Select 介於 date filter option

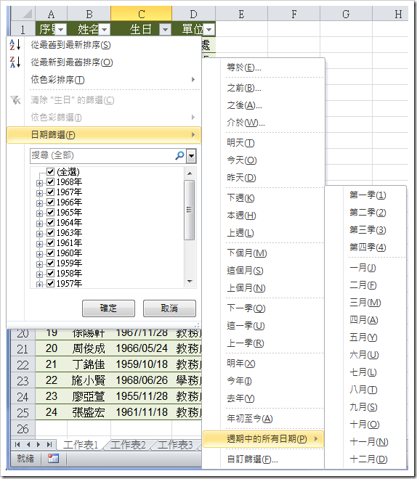click(x=263, y=123)
